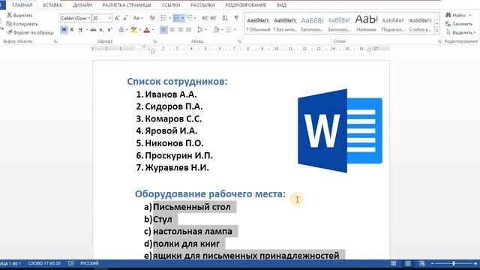Open the change case Aa dropdown
This screenshot has width=480, height=270.
[x=138, y=18]
